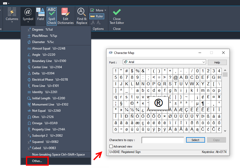240x168 pixels.
Task: Open Find & Replace
Action: (x=82, y=16)
